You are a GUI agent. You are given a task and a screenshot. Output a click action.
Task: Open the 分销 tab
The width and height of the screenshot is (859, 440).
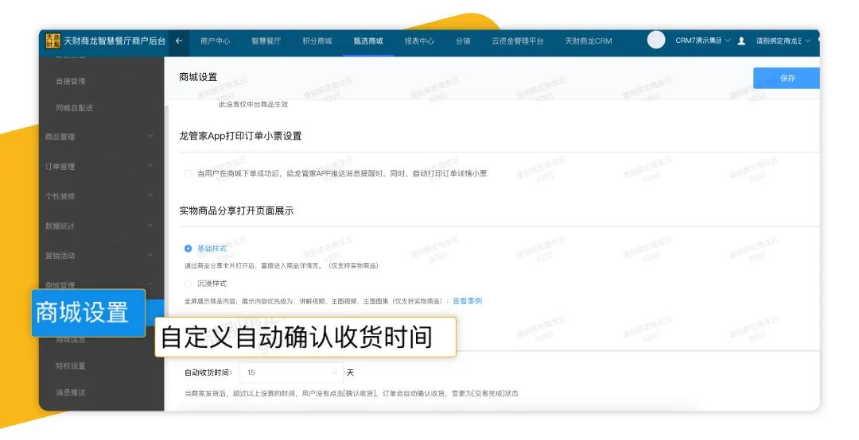(x=463, y=41)
